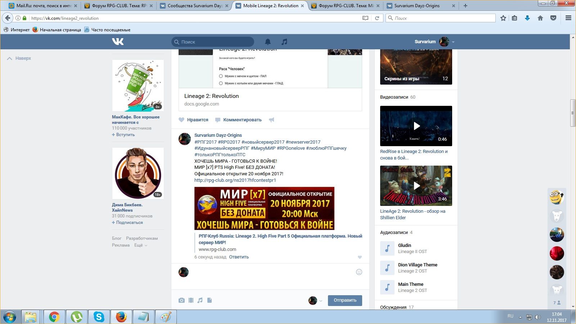Expand the Survarium profile dropdown menu
The image size is (576, 324).
pos(453,42)
